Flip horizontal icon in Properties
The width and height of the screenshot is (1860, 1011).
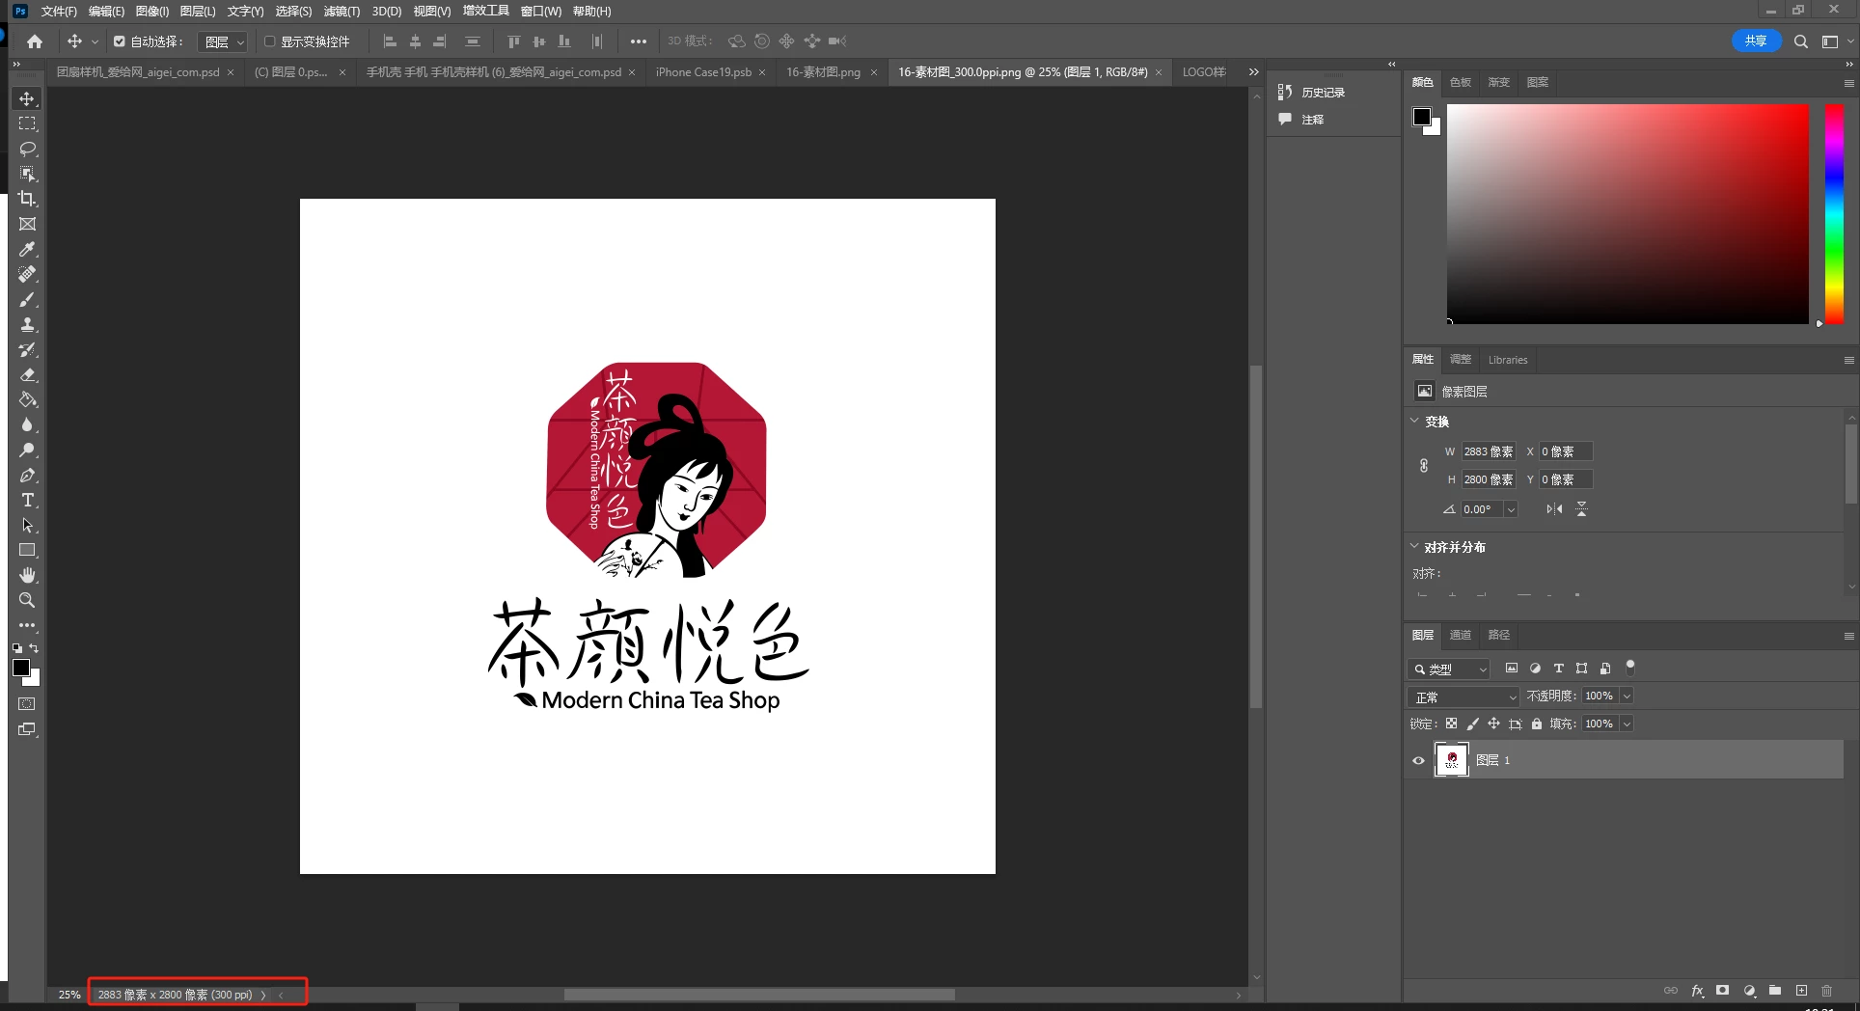pyautogui.click(x=1554, y=509)
